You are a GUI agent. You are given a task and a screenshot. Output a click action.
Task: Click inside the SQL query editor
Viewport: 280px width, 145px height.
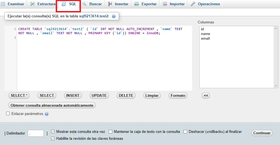(105, 58)
